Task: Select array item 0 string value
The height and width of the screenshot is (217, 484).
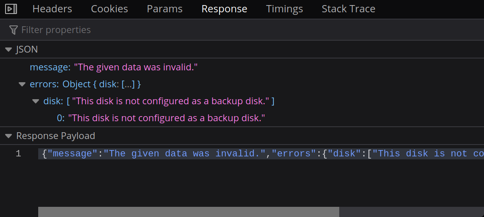Action: pyautogui.click(x=166, y=118)
